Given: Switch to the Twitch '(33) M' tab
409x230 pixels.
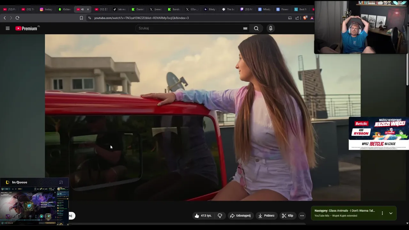Looking at the screenshot, I should tap(247, 9).
